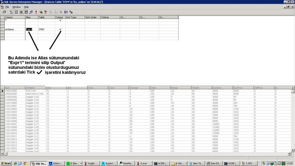Uncheck Output tick for strName row

[x=60, y=29]
